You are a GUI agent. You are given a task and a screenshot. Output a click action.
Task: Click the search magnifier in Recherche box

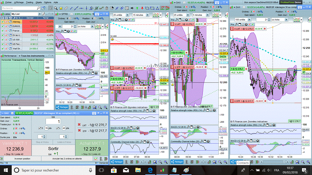(x=38, y=8)
